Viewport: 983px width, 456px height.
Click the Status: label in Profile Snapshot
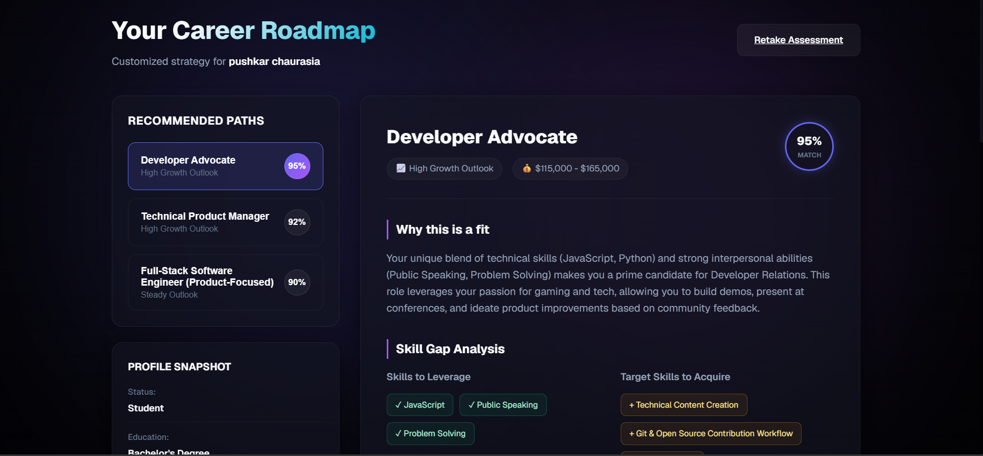point(142,392)
